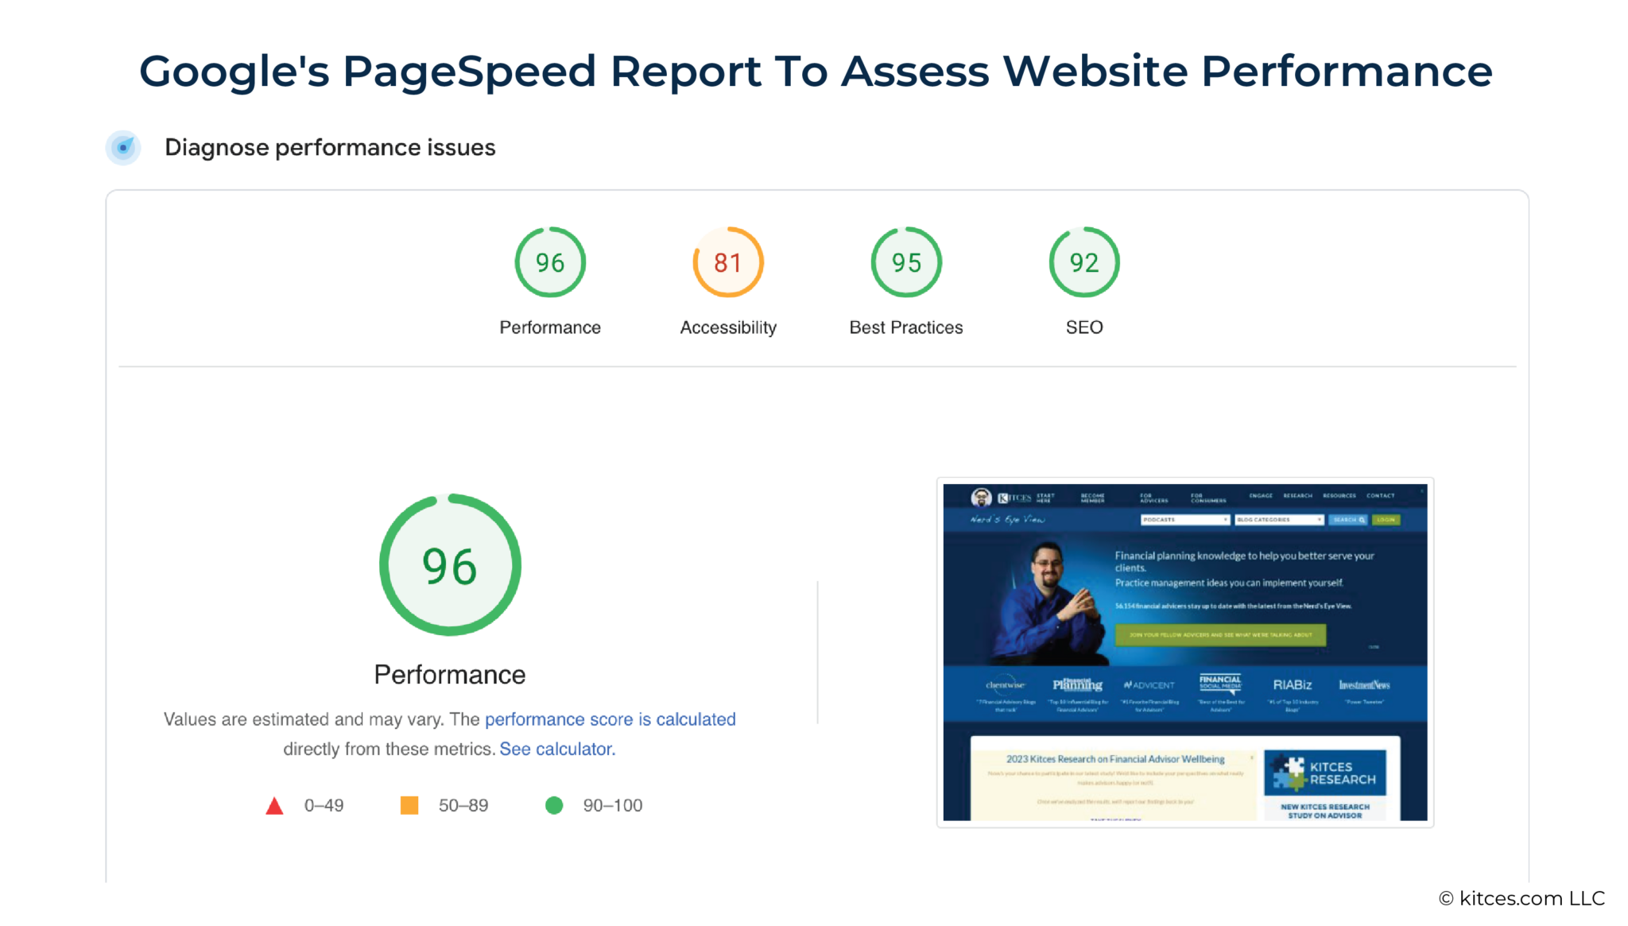Select RESEARCH in the Kitces navigation menu
1628x926 pixels.
click(x=1298, y=495)
